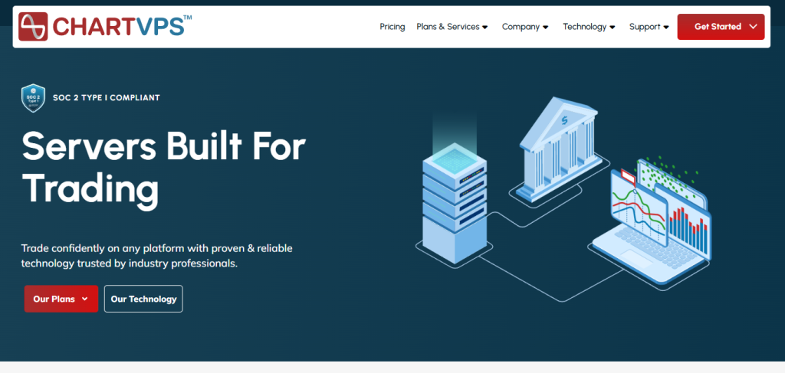Expand the Company menu

click(525, 27)
